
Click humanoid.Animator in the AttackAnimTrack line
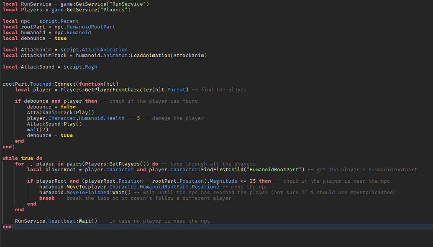pos(102,56)
